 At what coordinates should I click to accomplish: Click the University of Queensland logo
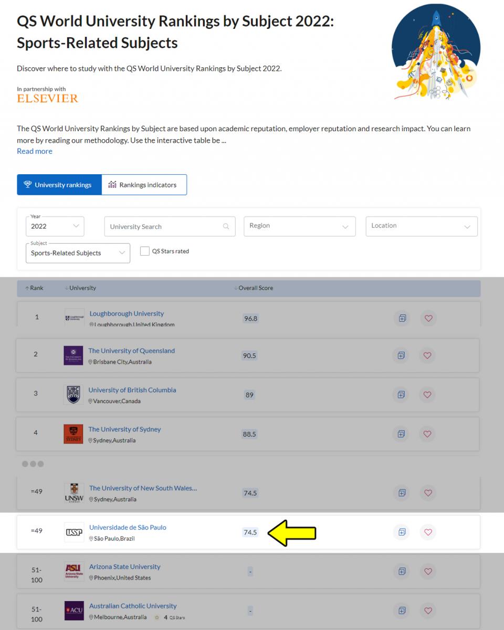pyautogui.click(x=73, y=355)
